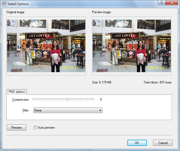The image size is (180, 151).
Task: Click the Filter label
Action: (x=26, y=110)
